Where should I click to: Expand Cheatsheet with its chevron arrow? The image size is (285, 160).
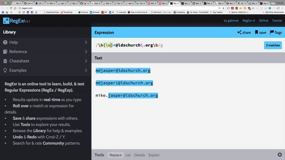86,61
